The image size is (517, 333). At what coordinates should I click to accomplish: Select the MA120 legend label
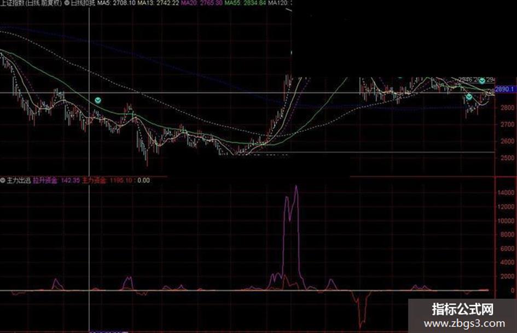[277, 3]
